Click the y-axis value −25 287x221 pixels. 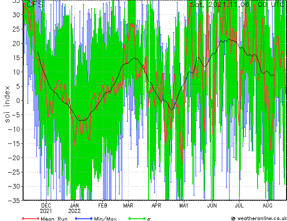(14, 172)
